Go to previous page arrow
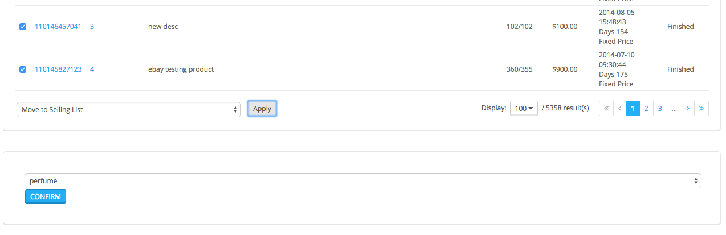The height and width of the screenshot is (235, 726). [x=619, y=109]
